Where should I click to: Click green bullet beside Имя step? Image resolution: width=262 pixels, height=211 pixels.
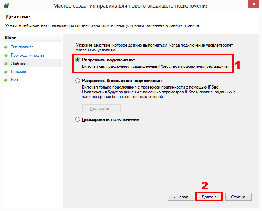(x=6, y=80)
